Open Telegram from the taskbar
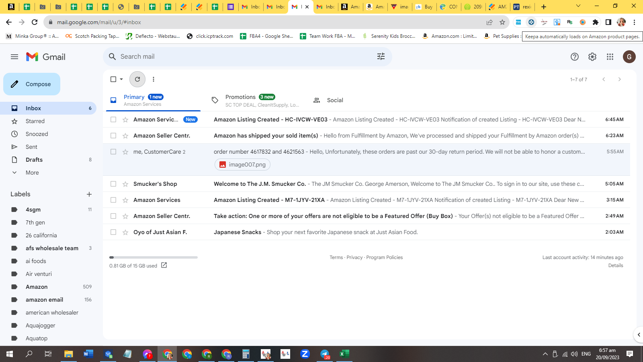This screenshot has width=643, height=362. click(x=325, y=354)
